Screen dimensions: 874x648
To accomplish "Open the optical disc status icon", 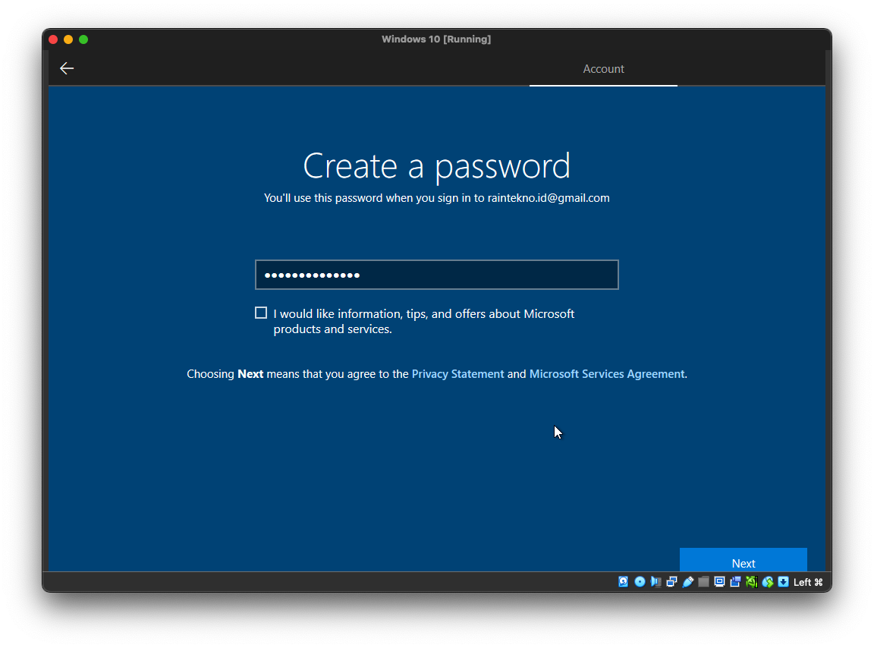I will 640,582.
